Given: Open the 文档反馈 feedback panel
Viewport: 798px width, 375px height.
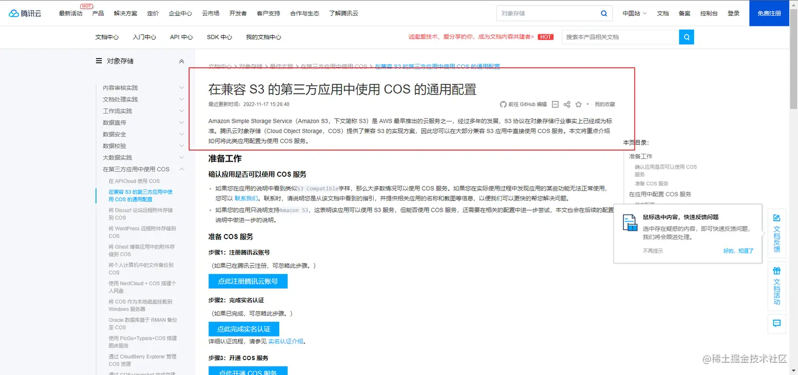Looking at the screenshot, I should [x=776, y=231].
